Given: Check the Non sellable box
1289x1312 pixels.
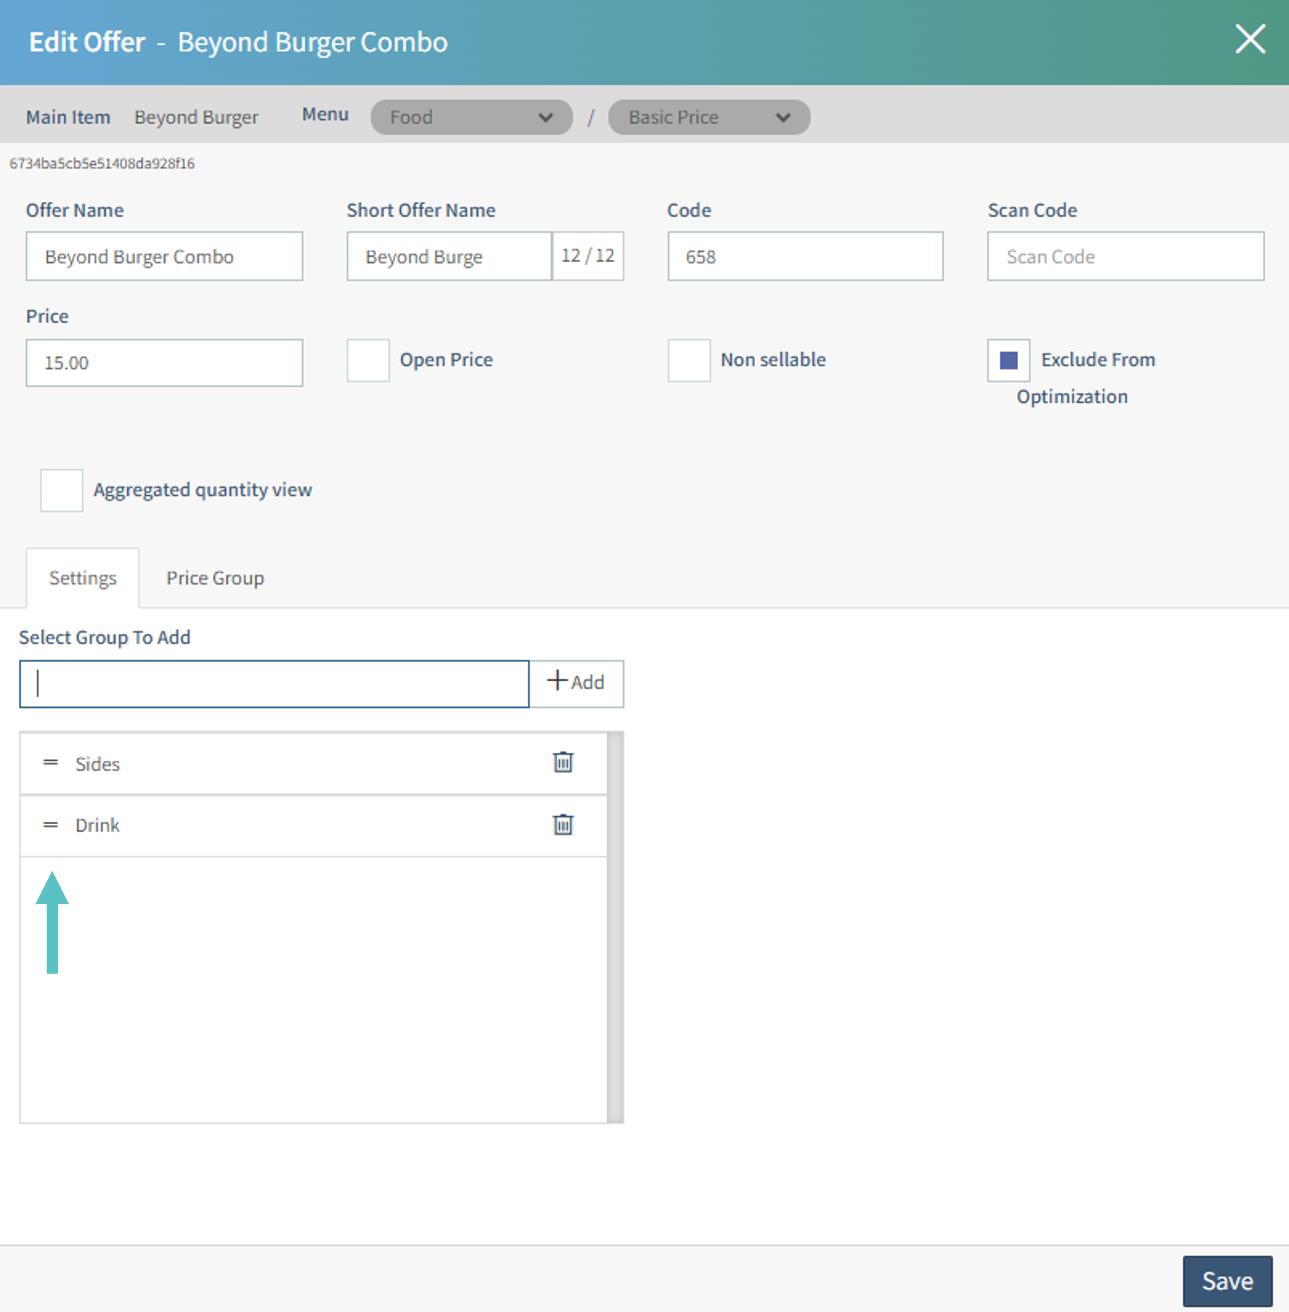Looking at the screenshot, I should pos(688,360).
